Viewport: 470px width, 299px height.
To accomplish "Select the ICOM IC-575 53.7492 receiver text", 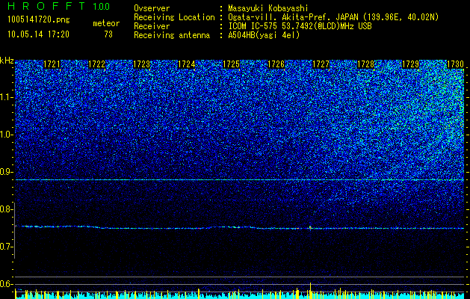I will (x=300, y=26).
